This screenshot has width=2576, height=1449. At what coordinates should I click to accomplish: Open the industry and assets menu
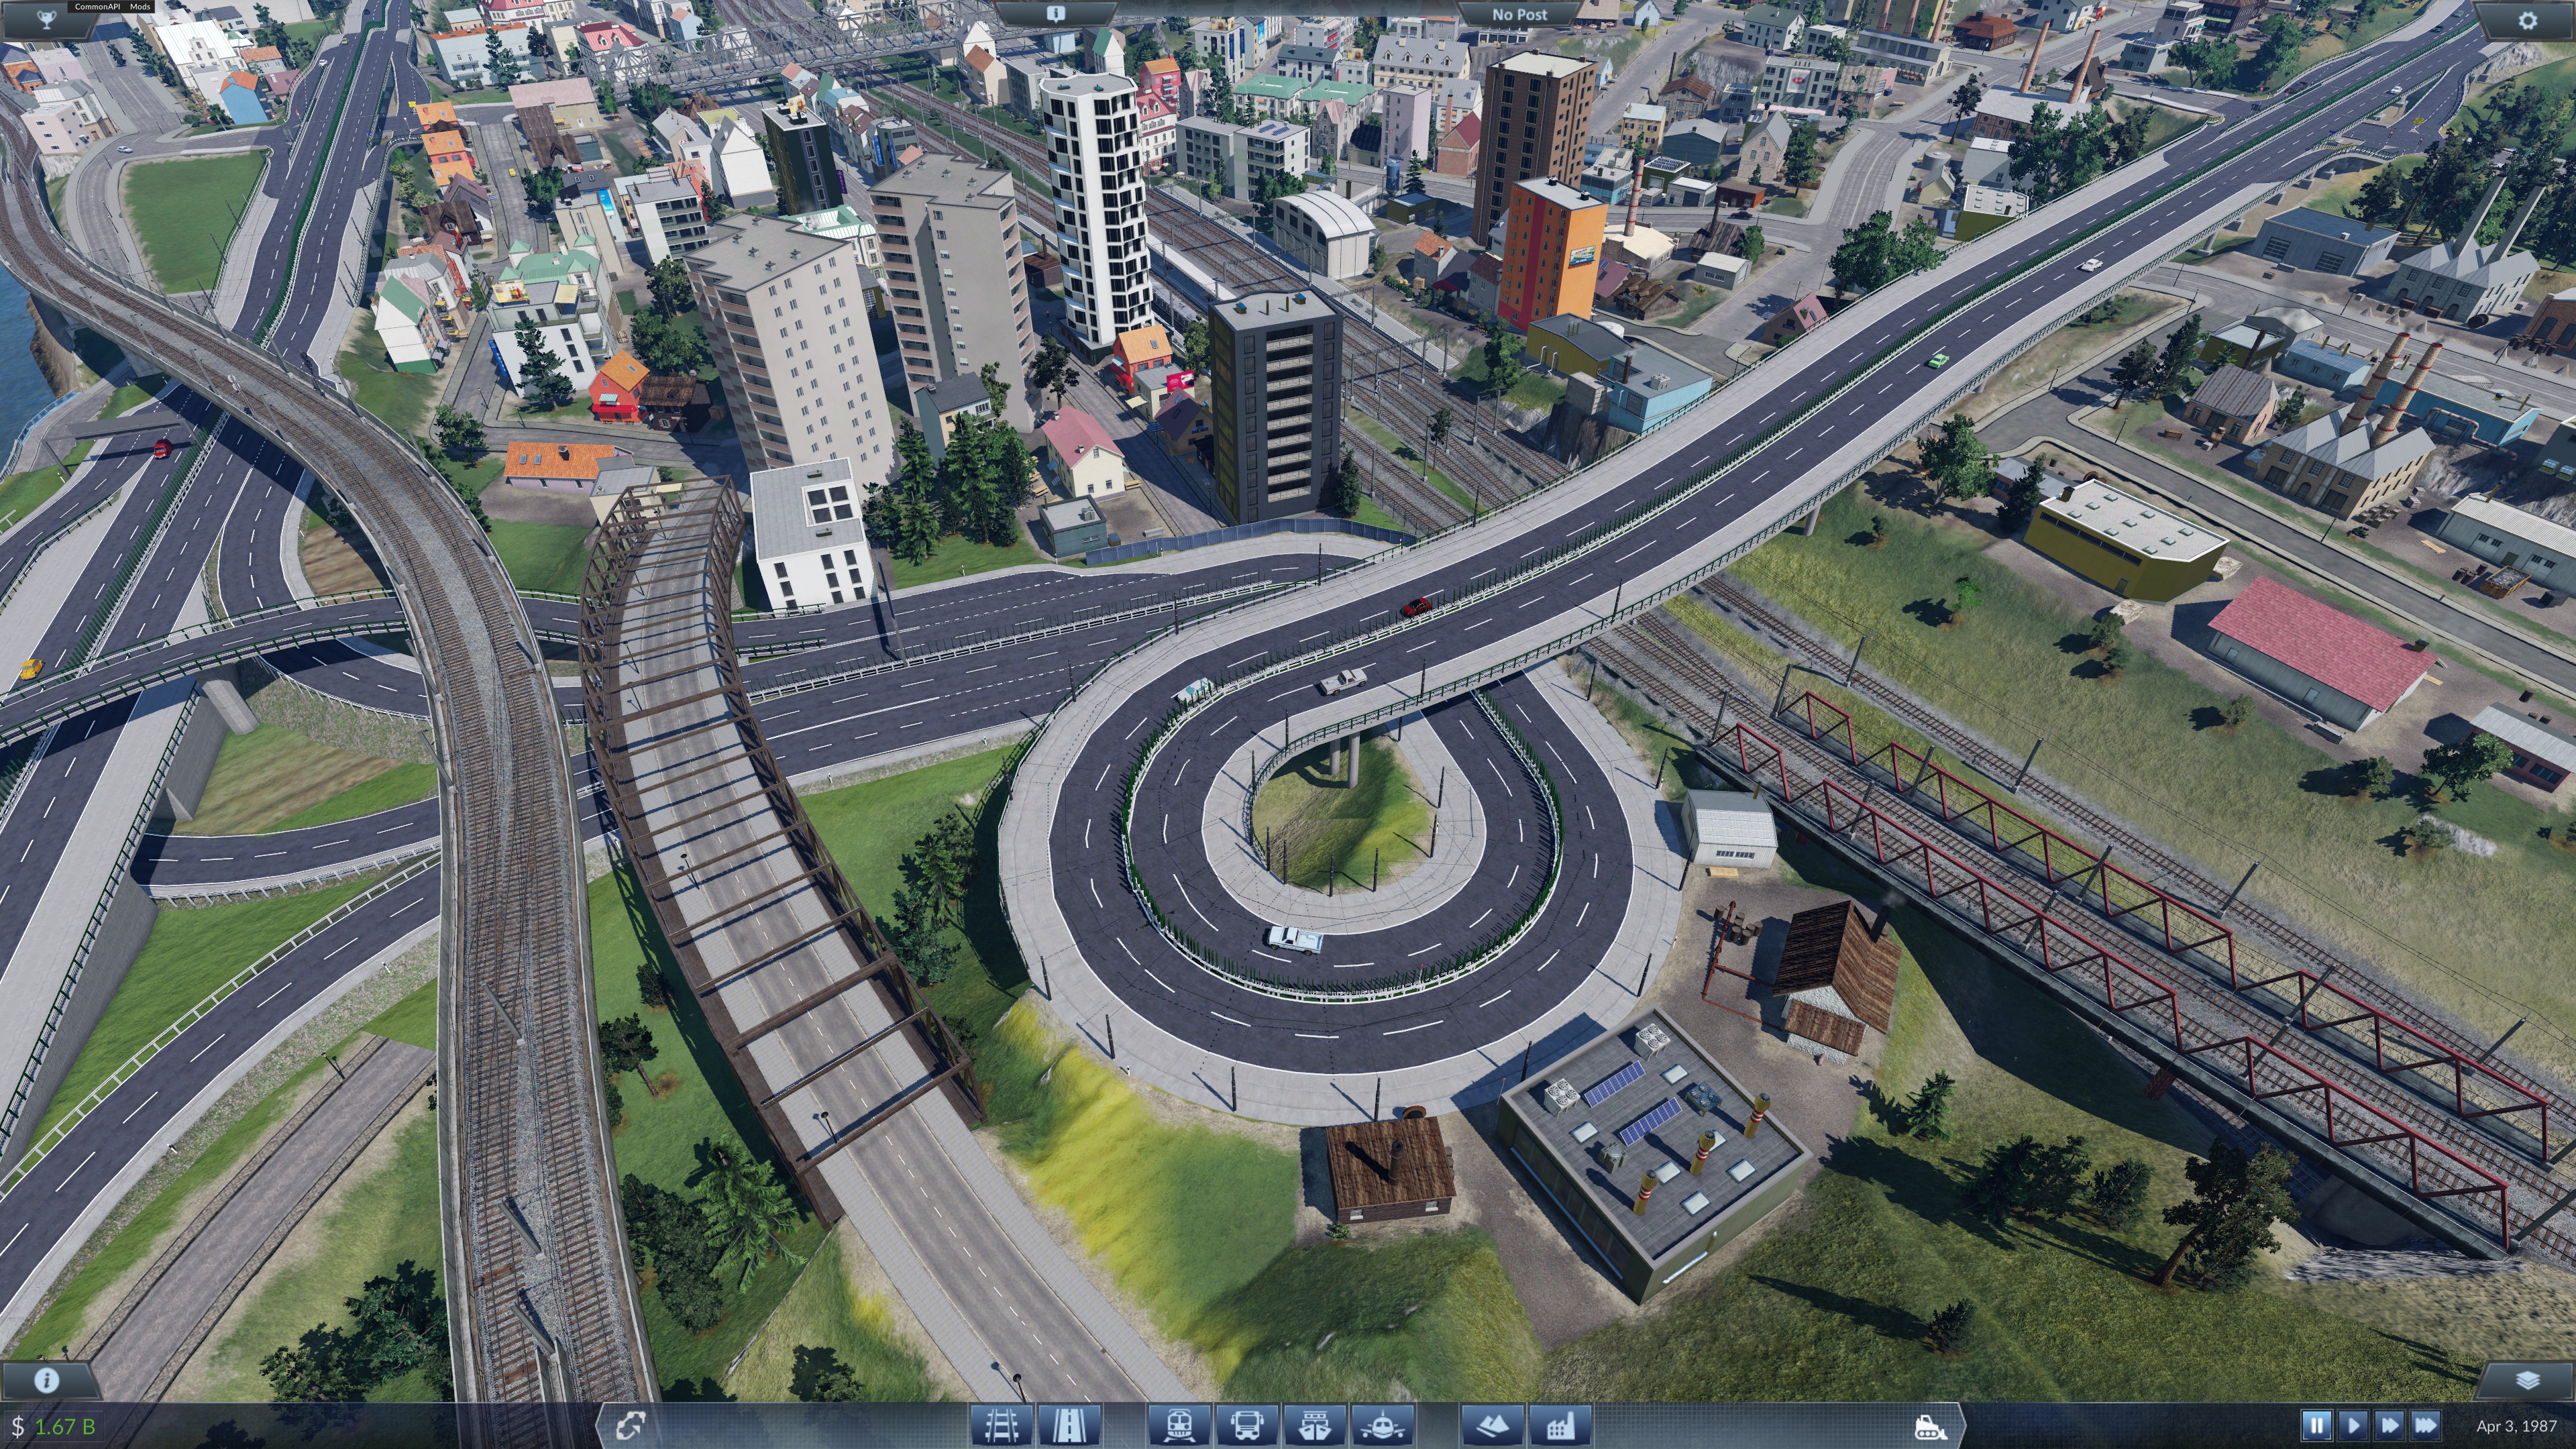point(1560,1425)
